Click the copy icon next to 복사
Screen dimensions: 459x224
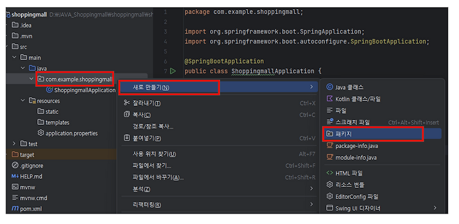pyautogui.click(x=127, y=114)
